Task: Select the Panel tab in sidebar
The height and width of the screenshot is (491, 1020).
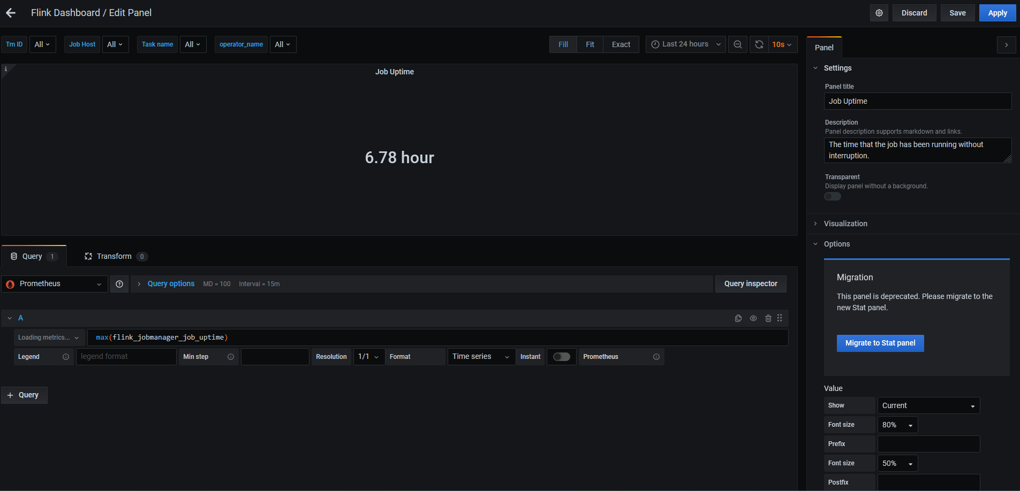Action: [x=824, y=48]
